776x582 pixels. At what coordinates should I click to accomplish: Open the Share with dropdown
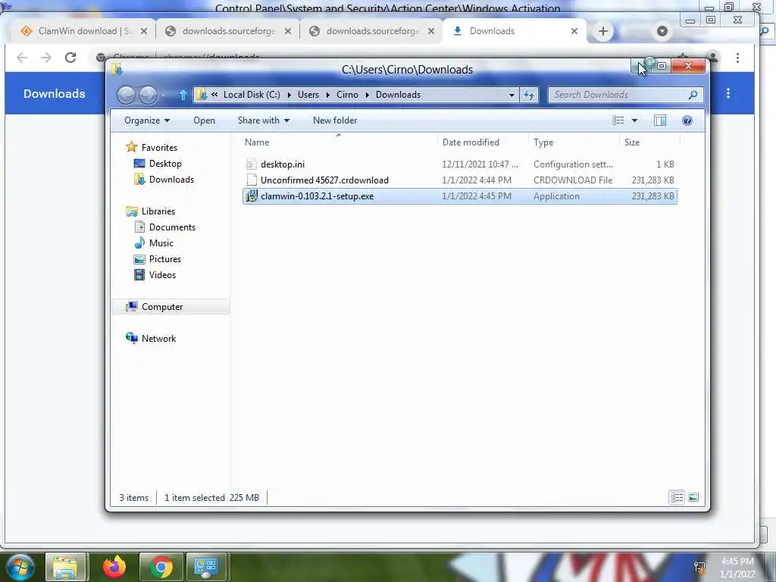[x=263, y=120]
